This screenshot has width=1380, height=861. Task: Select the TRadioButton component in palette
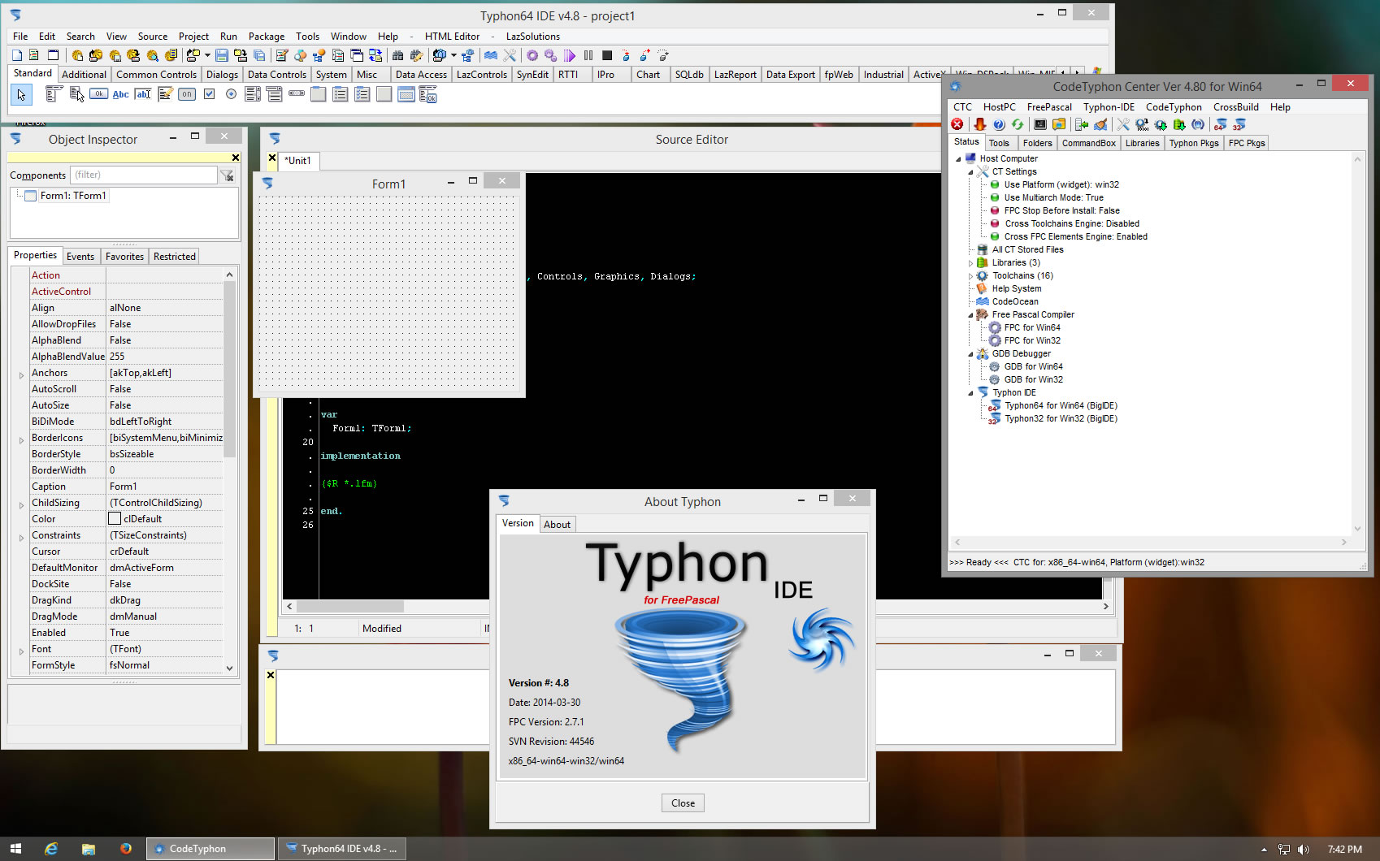231,94
